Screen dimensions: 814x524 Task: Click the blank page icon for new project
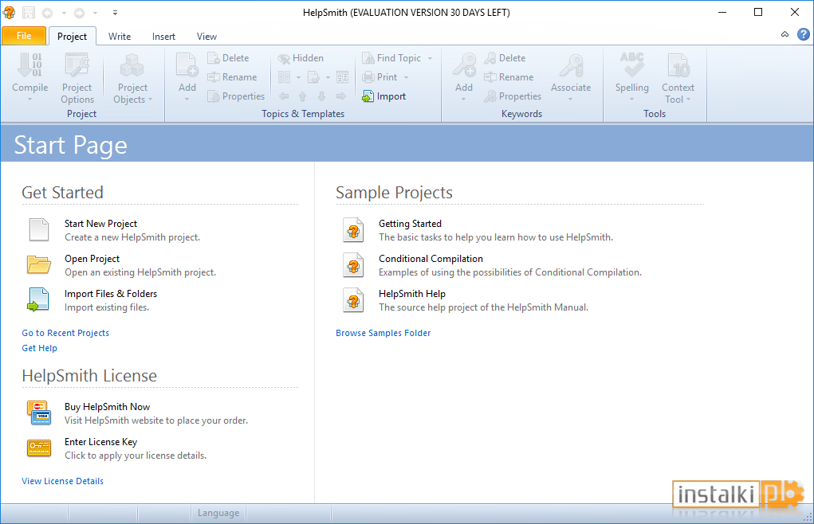pos(39,230)
